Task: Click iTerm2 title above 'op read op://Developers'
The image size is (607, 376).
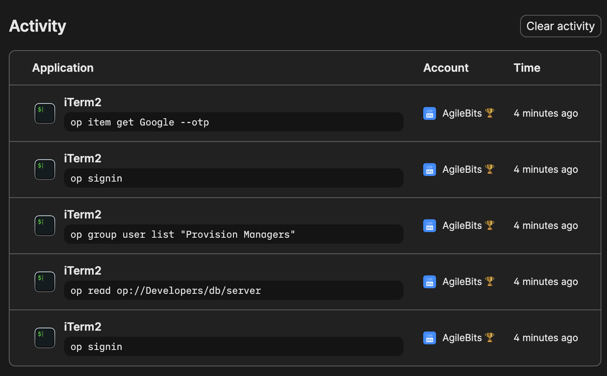Action: (83, 271)
